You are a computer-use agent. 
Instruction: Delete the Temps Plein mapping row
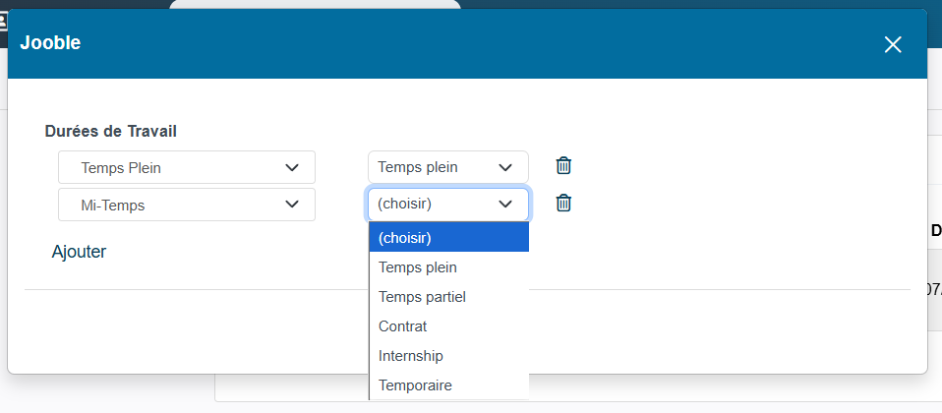pyautogui.click(x=563, y=166)
